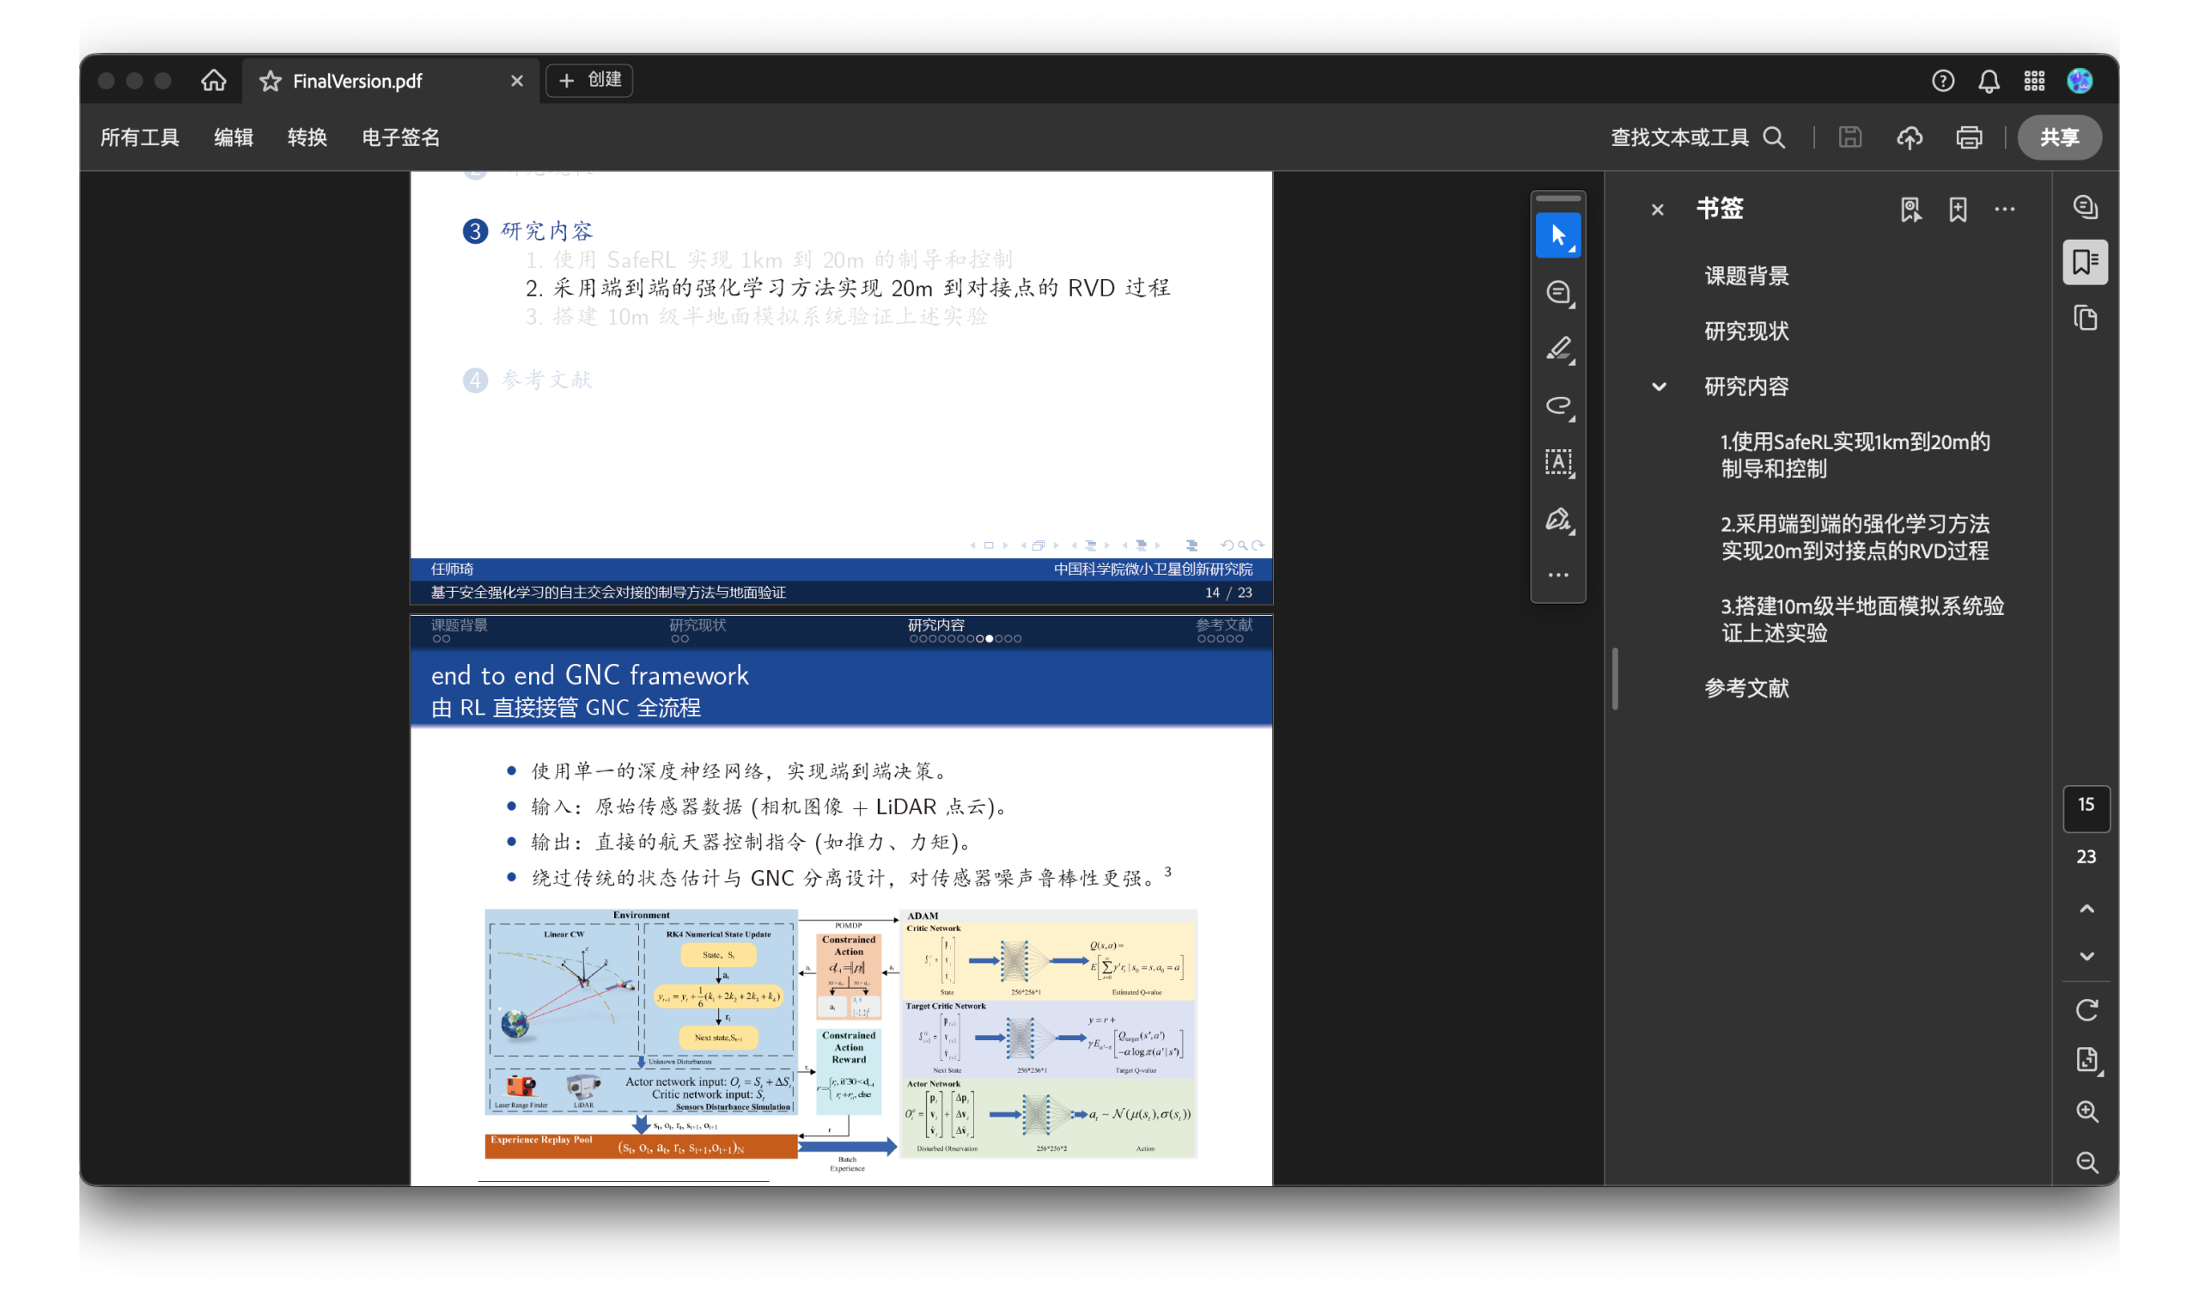2199x1291 pixels.
Task: Collapse the 研究内容 bookmark group
Action: click(x=1658, y=387)
